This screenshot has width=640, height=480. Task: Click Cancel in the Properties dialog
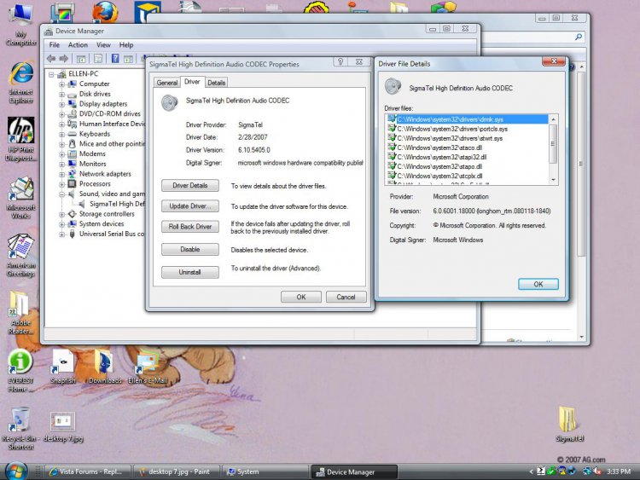point(346,297)
